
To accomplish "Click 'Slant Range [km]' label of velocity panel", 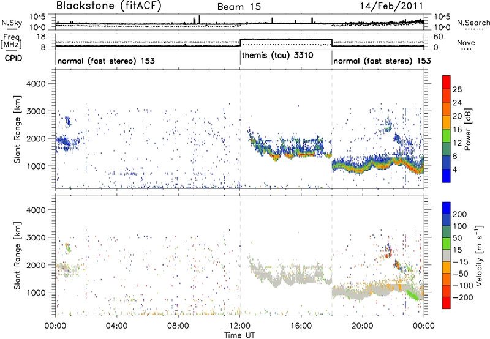I will tap(18, 255).
